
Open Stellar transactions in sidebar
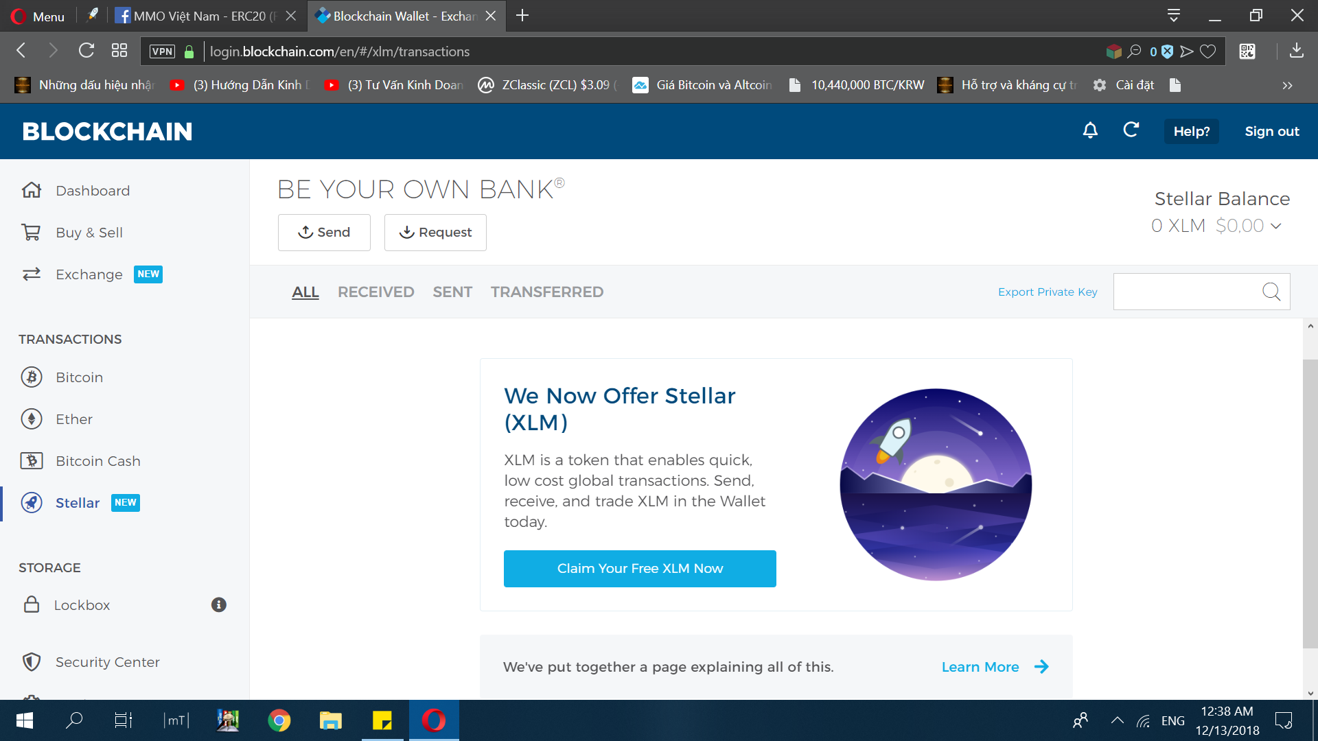(77, 503)
